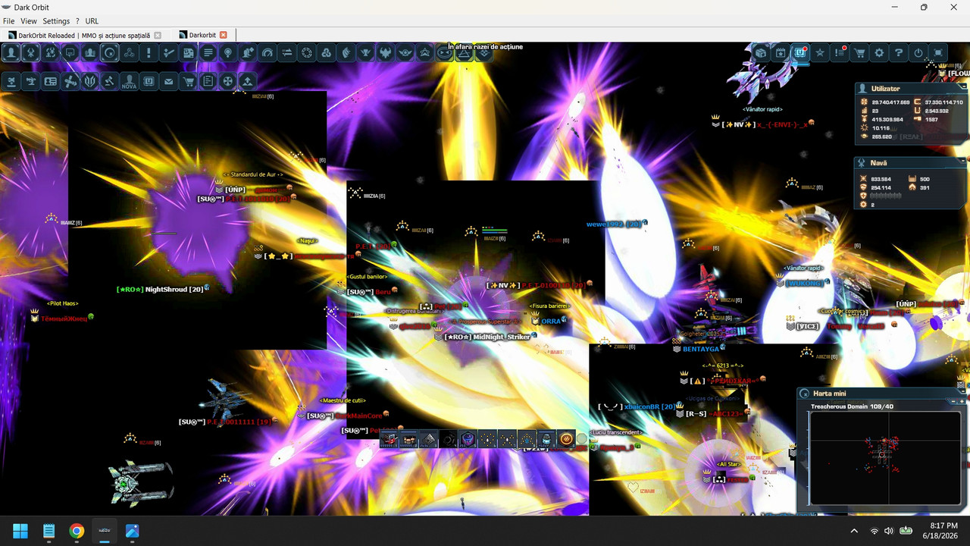This screenshot has height=546, width=970.
Task: Open the task list icon with red notification
Action: [840, 52]
